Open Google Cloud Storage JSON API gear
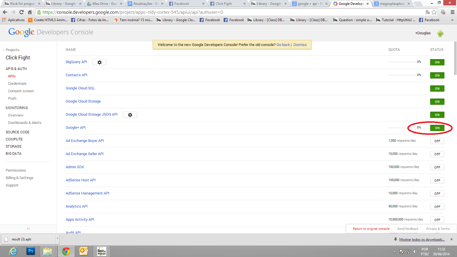 click(x=130, y=115)
